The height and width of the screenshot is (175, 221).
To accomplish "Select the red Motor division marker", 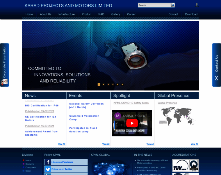I will [23, 160].
